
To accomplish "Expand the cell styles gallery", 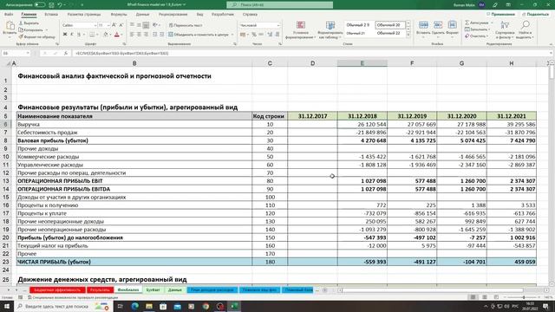I will (x=408, y=36).
